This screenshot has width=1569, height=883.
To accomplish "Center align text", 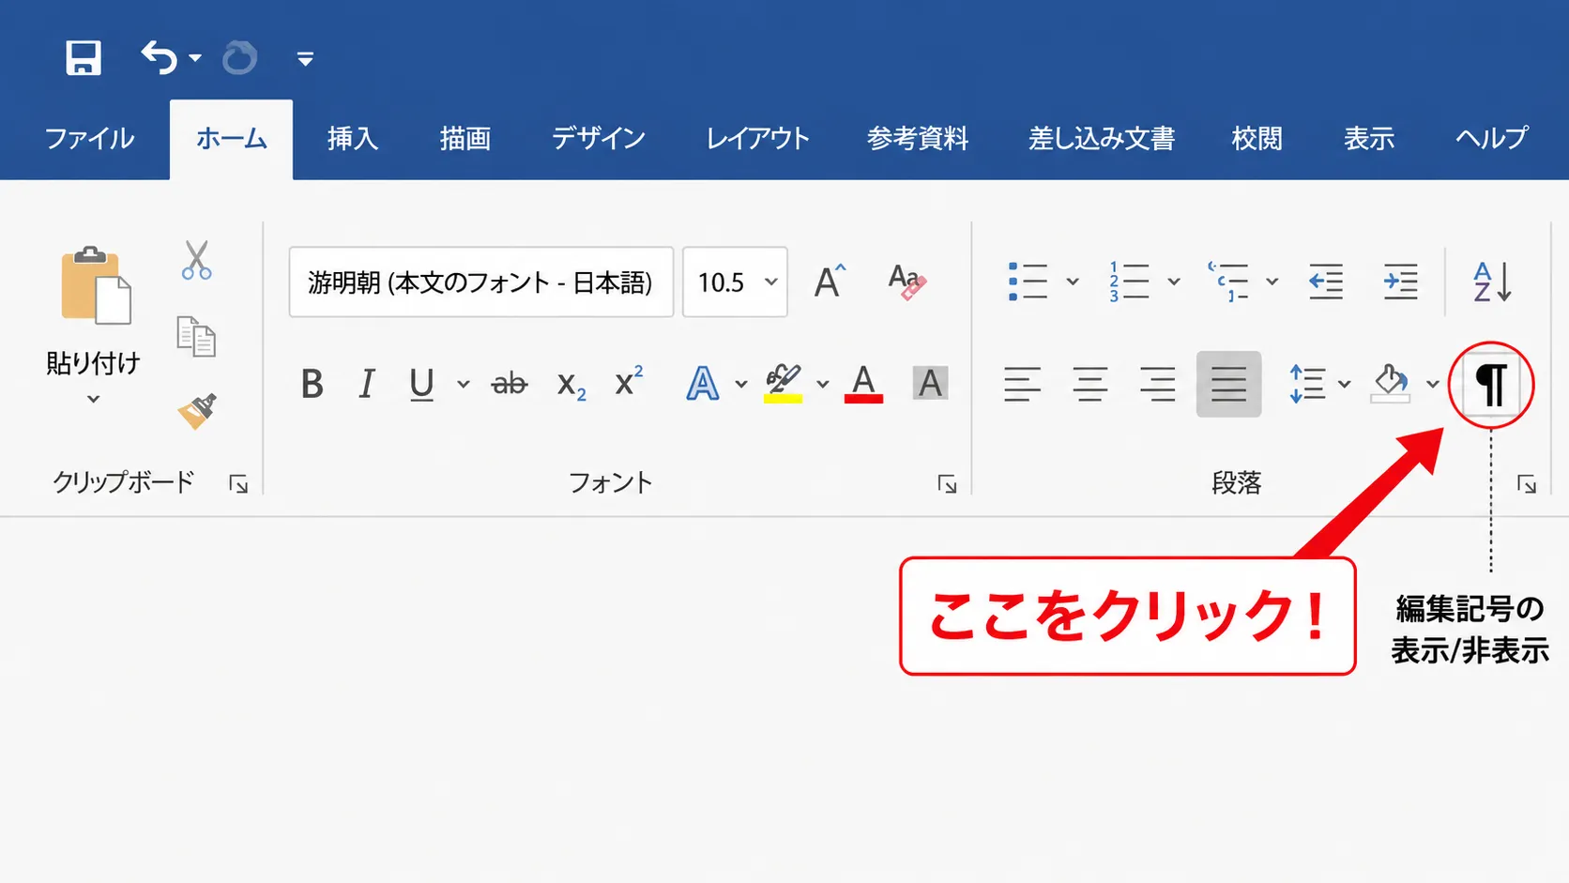I will [1089, 384].
